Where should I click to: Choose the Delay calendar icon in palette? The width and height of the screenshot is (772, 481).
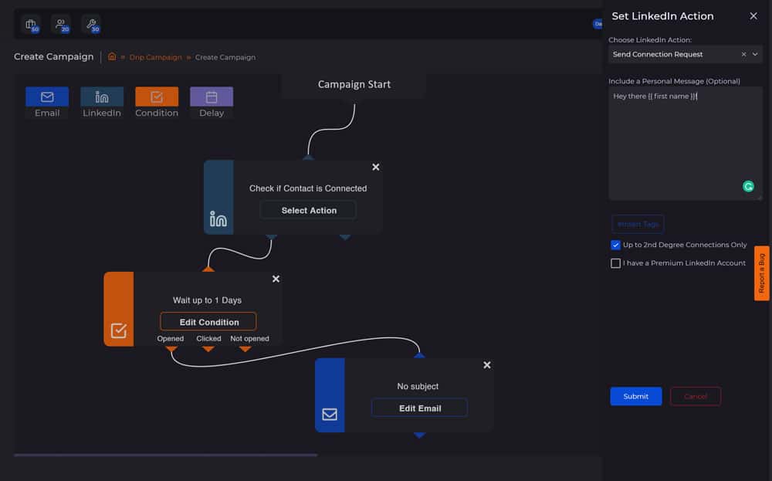(212, 97)
